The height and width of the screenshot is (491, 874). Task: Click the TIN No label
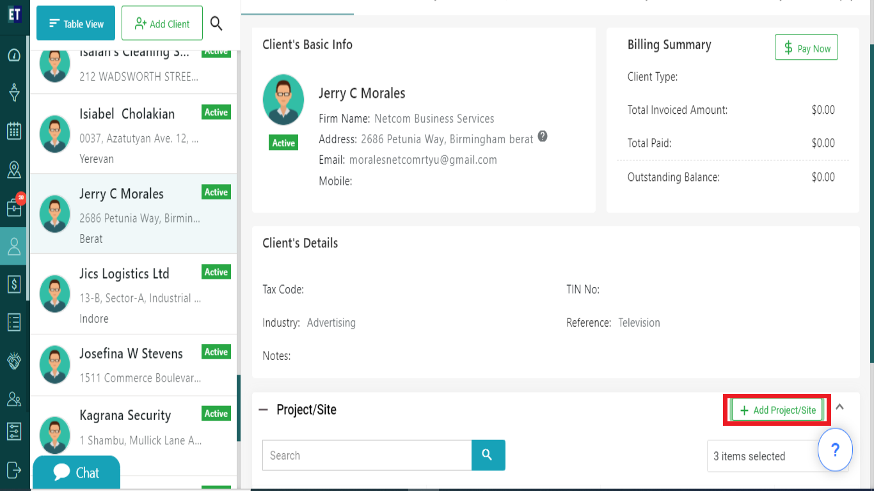(x=583, y=290)
